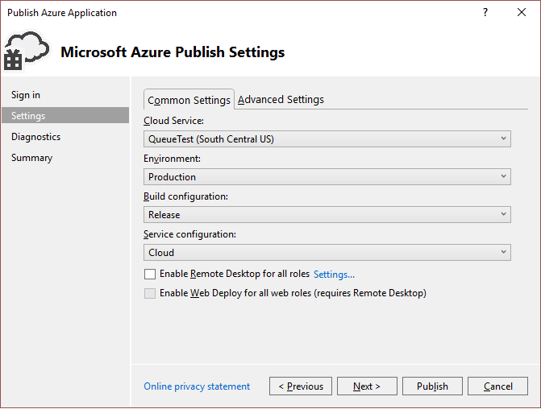The image size is (541, 409).
Task: Expand the Service configuration dropdown
Action: click(x=327, y=253)
